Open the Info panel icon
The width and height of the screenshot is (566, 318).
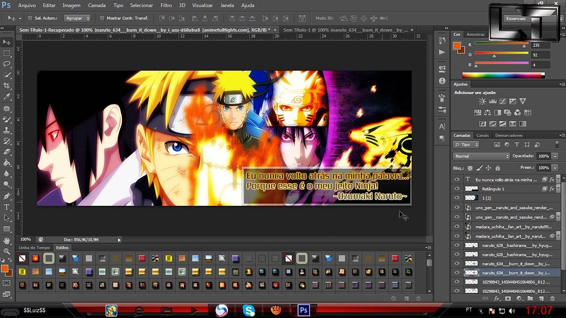pyautogui.click(x=442, y=81)
